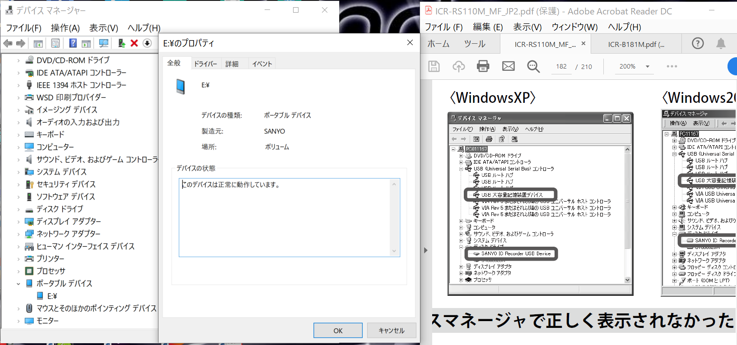Click the red X uninstall device icon

pyautogui.click(x=134, y=43)
